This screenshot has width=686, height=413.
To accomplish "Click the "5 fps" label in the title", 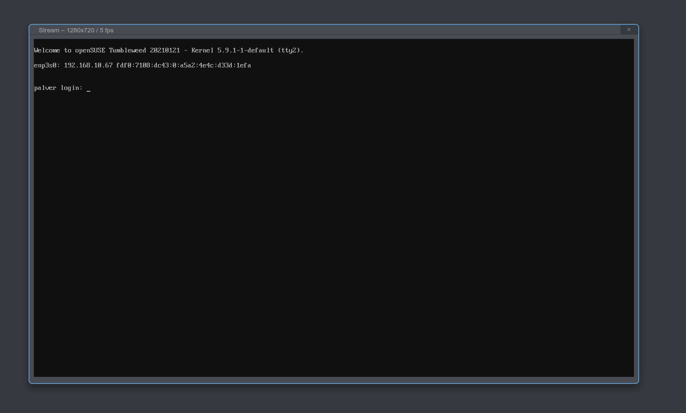I will tap(106, 30).
